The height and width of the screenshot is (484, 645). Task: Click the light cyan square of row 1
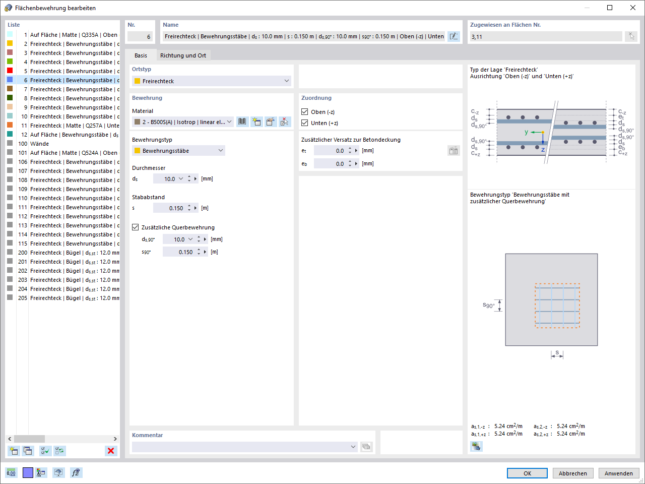click(10, 35)
